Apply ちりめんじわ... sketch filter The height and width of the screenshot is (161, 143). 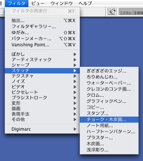point(109,77)
